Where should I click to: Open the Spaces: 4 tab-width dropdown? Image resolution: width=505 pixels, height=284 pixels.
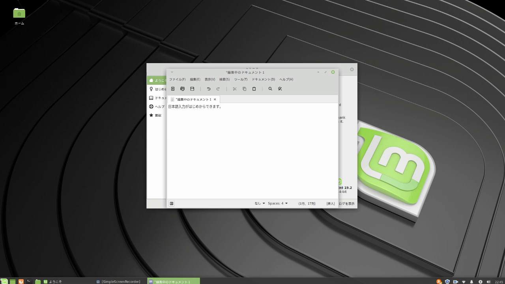tap(277, 203)
